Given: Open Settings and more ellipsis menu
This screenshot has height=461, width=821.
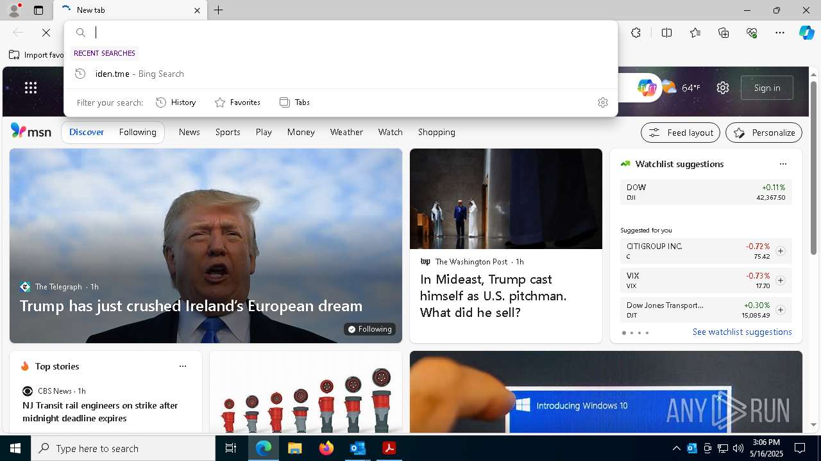Looking at the screenshot, I should coord(780,33).
